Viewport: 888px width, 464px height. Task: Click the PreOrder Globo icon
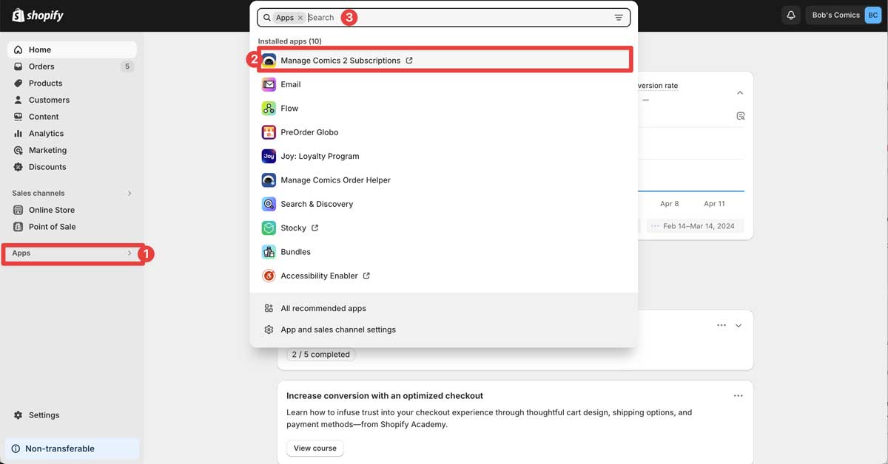point(269,132)
